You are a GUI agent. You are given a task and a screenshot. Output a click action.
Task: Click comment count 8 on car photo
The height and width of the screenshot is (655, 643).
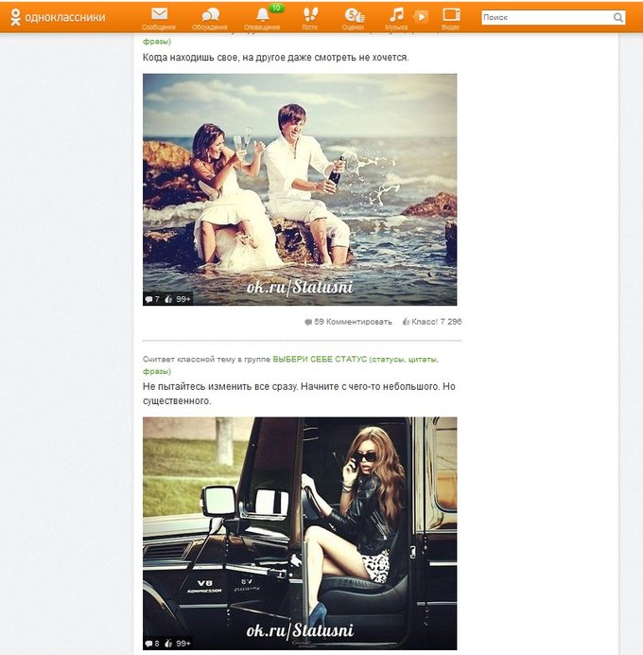tap(151, 644)
